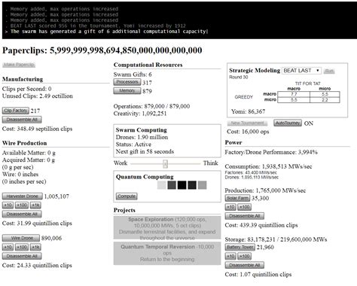Image resolution: width=357 pixels, height=286 pixels.
Task: Add a Processor
Action: pyautogui.click(x=127, y=82)
